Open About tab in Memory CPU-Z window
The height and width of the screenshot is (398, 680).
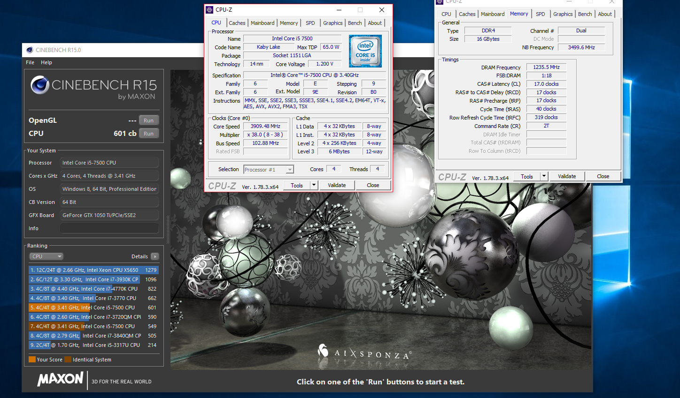(605, 14)
